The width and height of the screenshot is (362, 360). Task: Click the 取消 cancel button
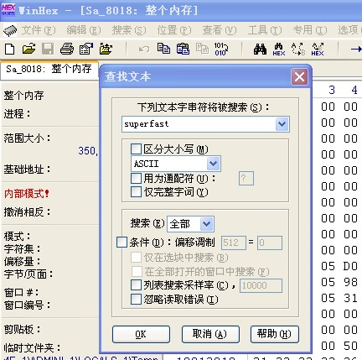coord(210,334)
